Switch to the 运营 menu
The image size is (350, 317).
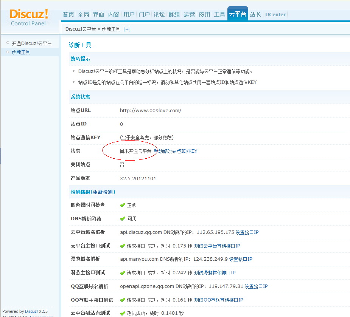tap(189, 14)
